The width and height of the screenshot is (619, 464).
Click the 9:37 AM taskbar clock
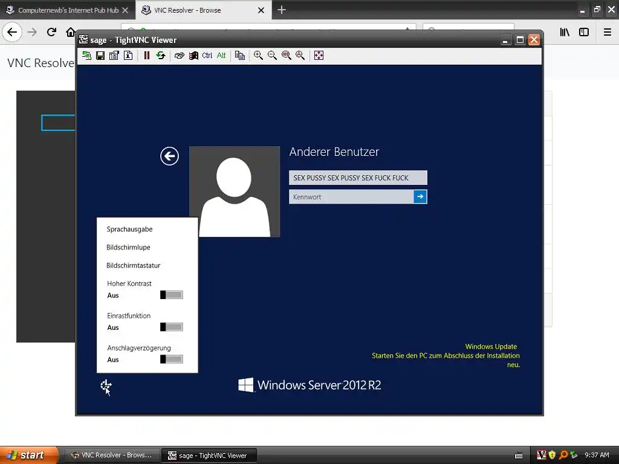coord(597,455)
